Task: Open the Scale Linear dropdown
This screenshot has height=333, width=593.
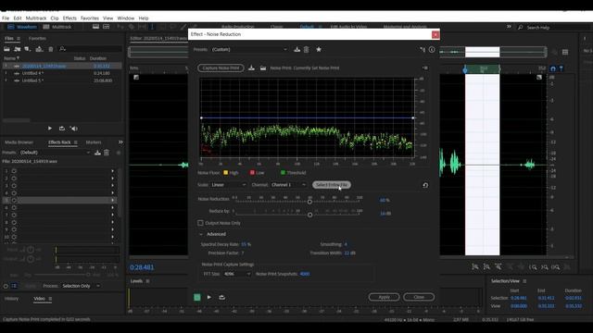Action: 229,185
